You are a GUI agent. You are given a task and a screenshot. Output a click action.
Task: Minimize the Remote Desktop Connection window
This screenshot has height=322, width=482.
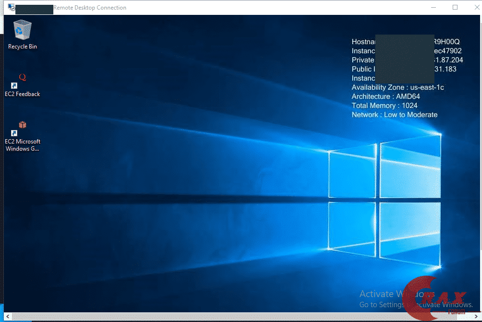433,8
